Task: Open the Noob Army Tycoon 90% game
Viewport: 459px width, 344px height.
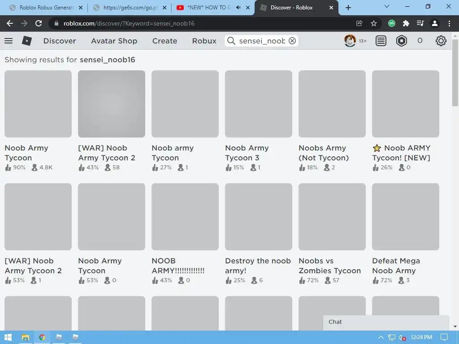Action: (38, 121)
